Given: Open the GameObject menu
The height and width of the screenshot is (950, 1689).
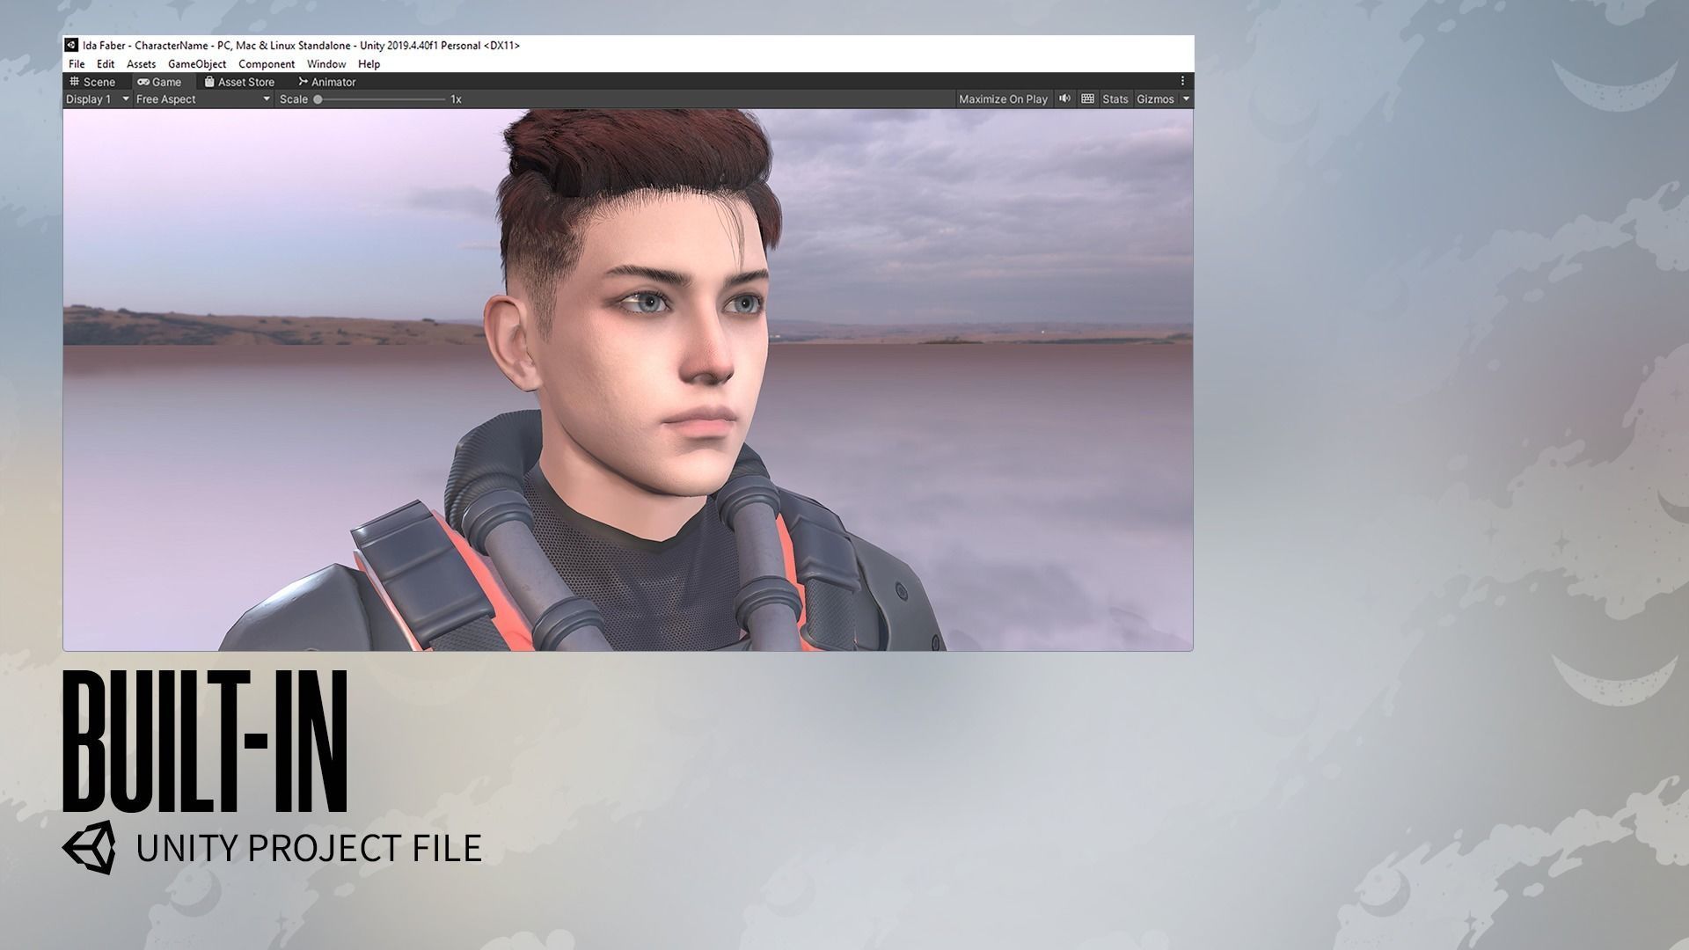Looking at the screenshot, I should click(197, 64).
